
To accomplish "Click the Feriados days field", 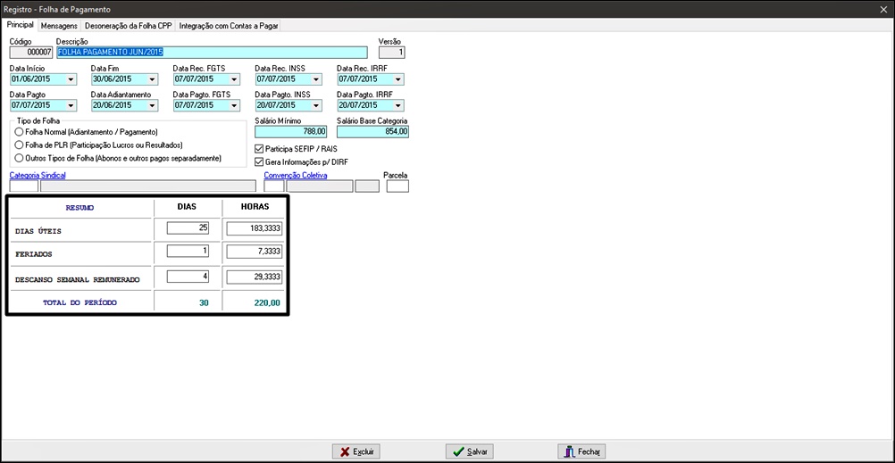I will tap(188, 252).
